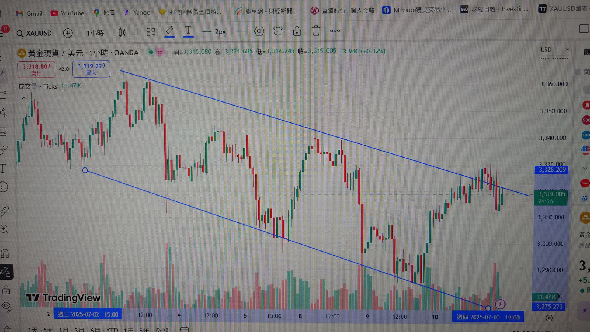Switch to the YTD range tab
The width and height of the screenshot is (590, 332).
click(x=112, y=329)
